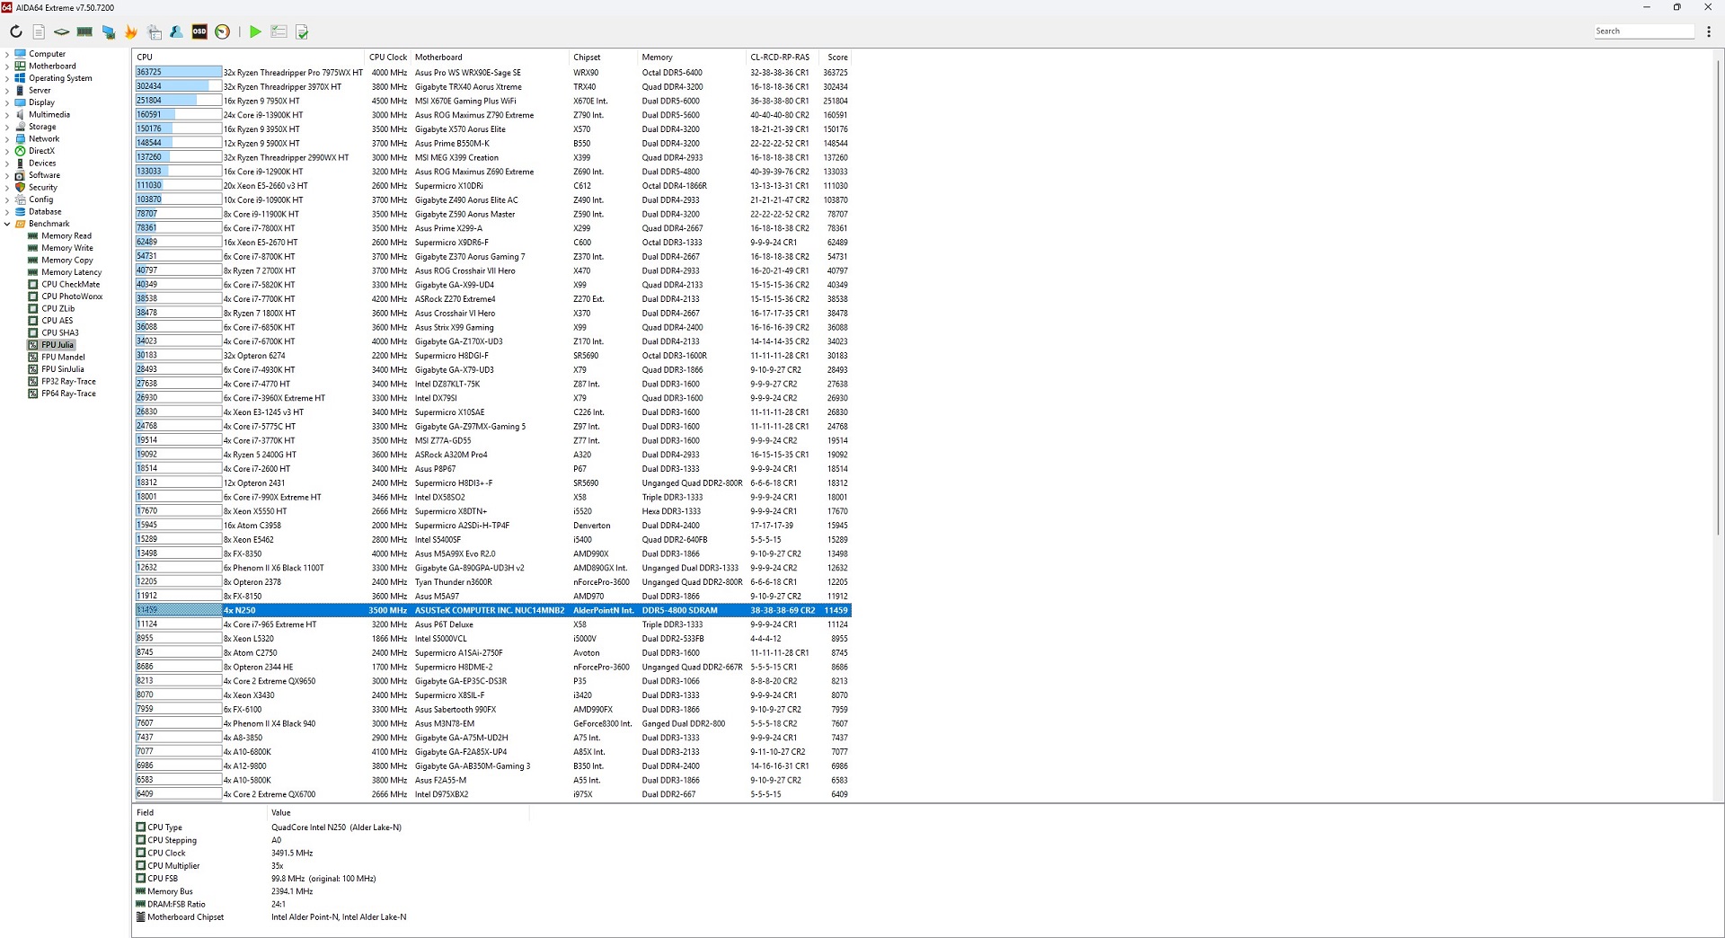The image size is (1725, 938).
Task: Select the FPU Mandel benchmark
Action: [x=63, y=357]
